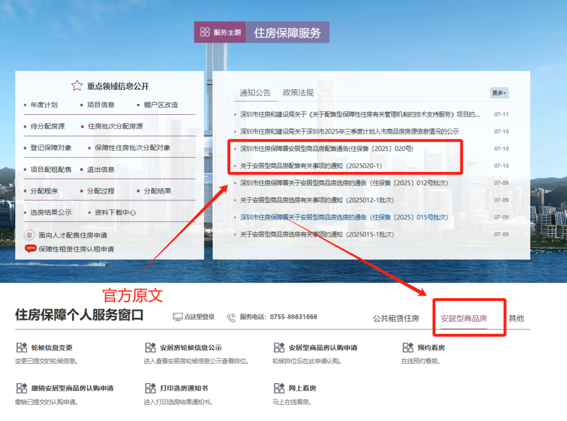The height and width of the screenshot is (421, 567).
Task: Click the star icon beside 重点领域信息公开
Action: click(77, 85)
